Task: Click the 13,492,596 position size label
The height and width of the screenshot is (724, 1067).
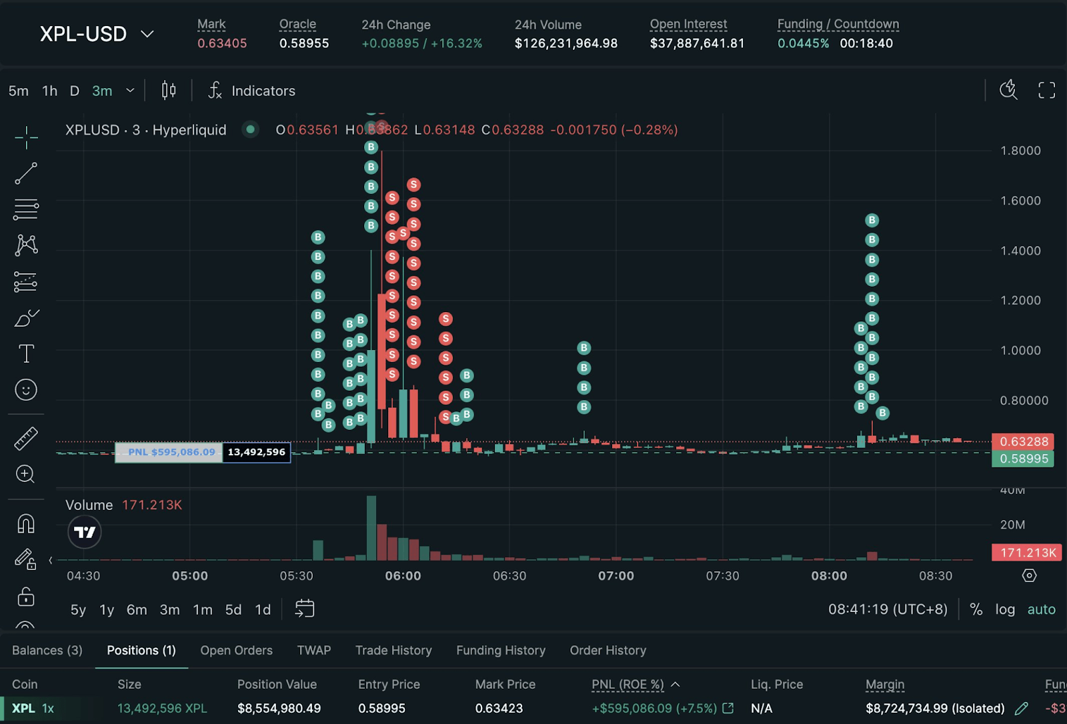Action: [257, 452]
